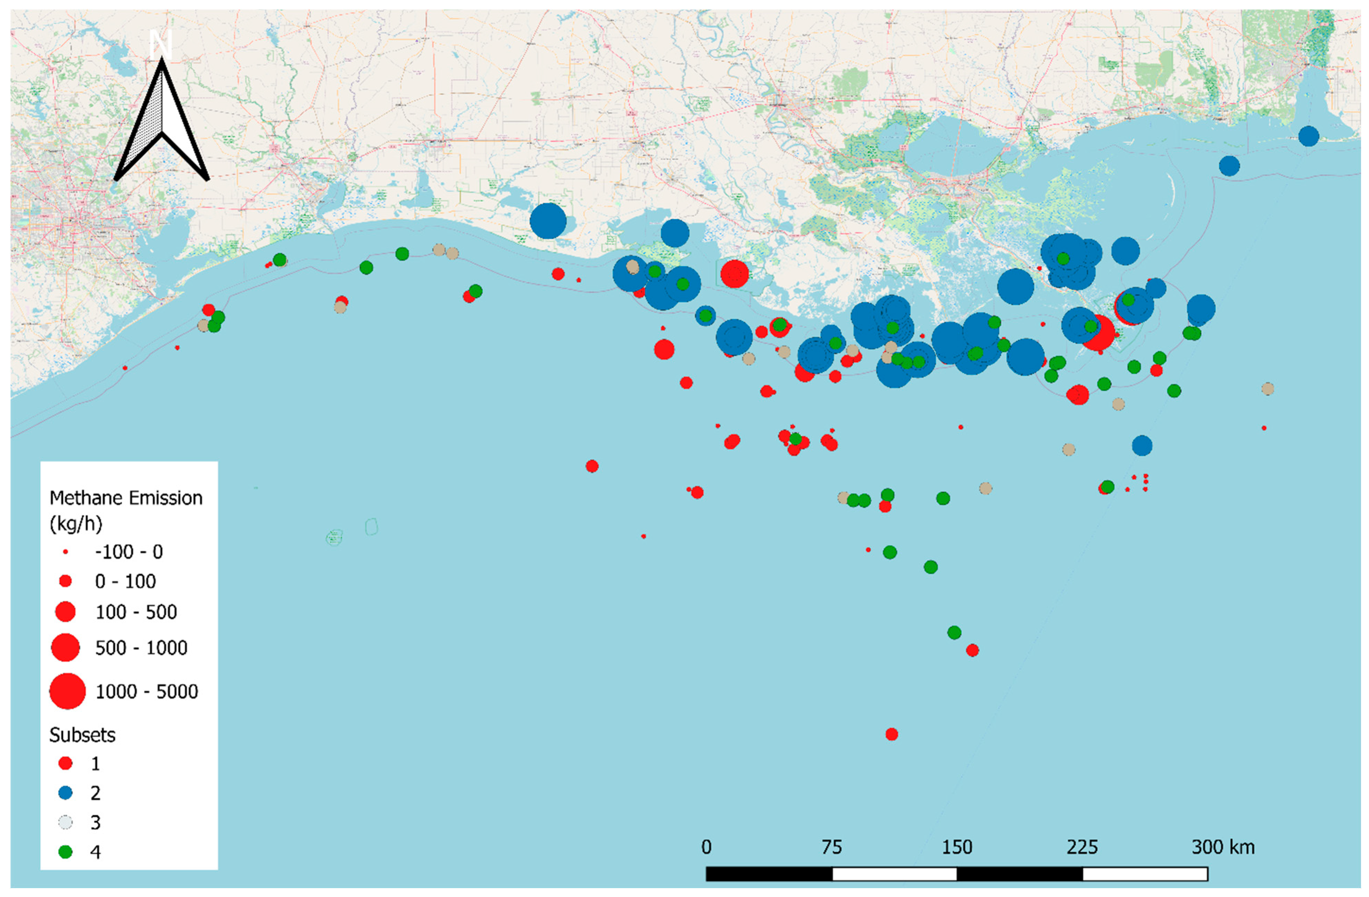Screen dimensions: 1369x897
Task: Click the blue marker in Mobile Bay
Action: 1309,136
